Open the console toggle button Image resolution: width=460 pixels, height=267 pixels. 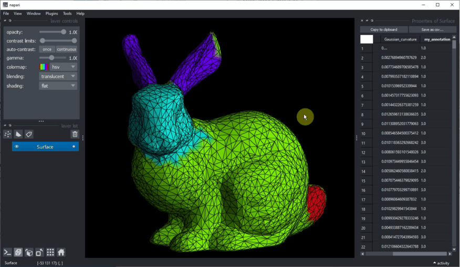pos(7,252)
